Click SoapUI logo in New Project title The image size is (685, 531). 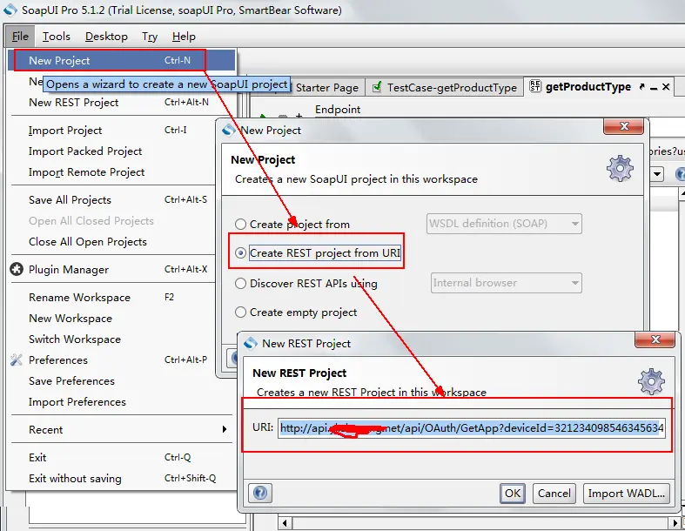229,131
